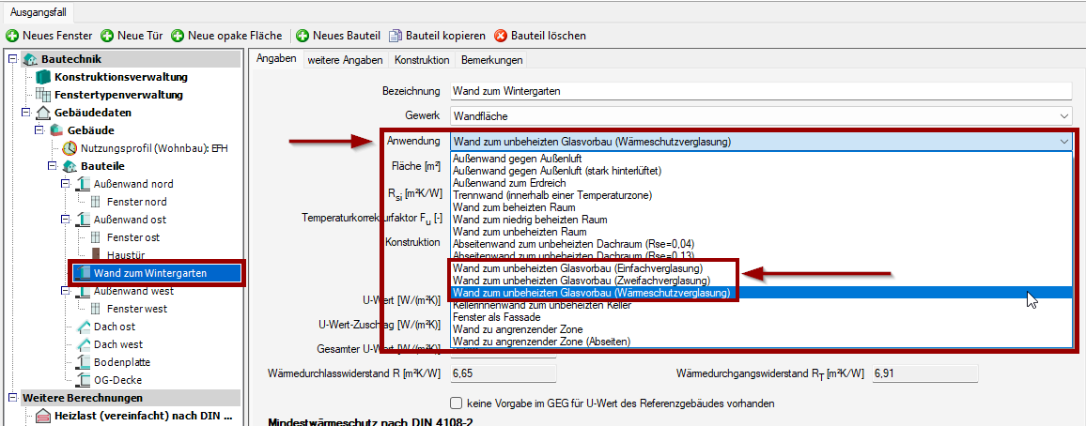1086x426 pixels.
Task: Close the Anwendung dropdown via its arrow
Action: point(1063,142)
